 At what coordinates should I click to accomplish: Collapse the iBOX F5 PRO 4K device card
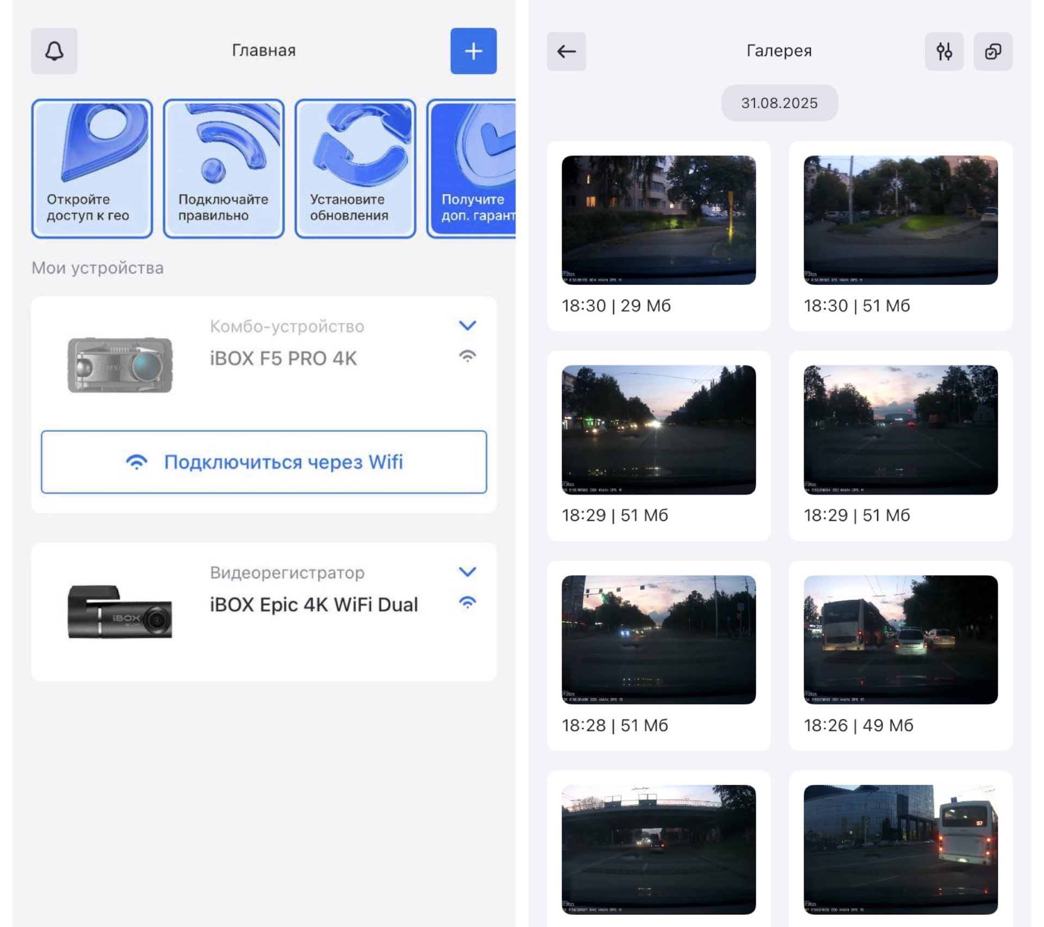[467, 325]
